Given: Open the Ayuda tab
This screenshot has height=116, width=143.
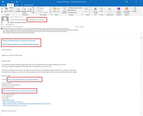Looking at the screenshot, I should click(x=17, y=5).
